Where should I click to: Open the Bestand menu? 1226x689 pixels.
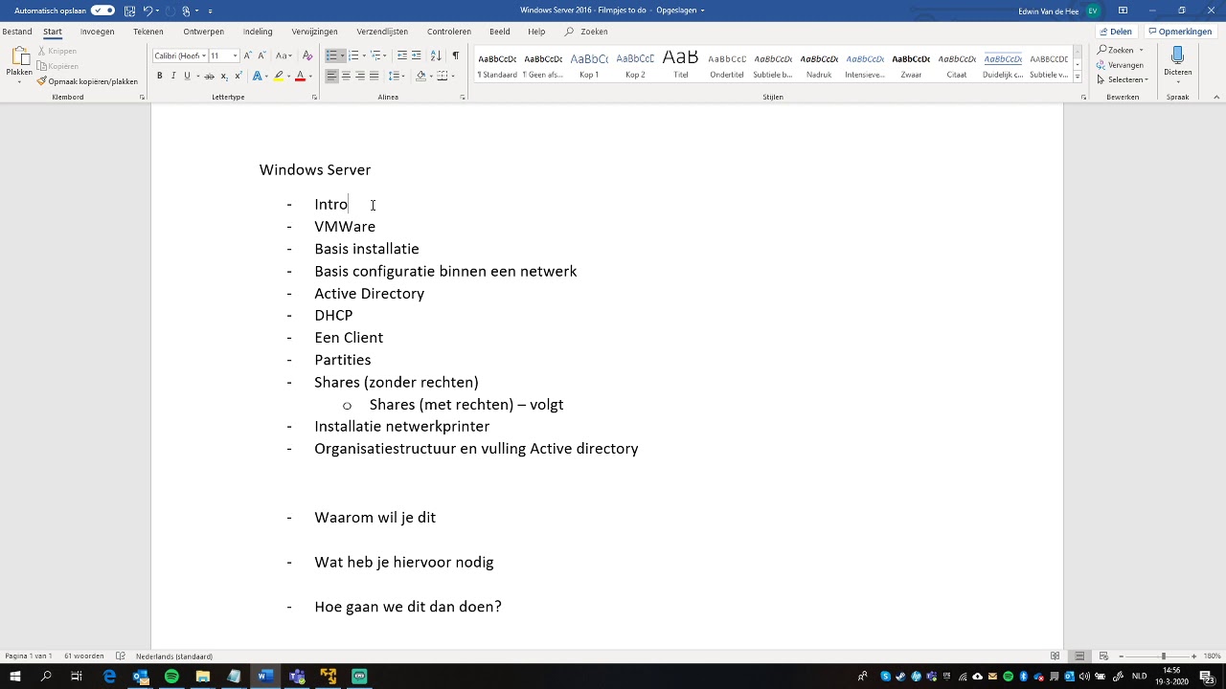pos(17,32)
